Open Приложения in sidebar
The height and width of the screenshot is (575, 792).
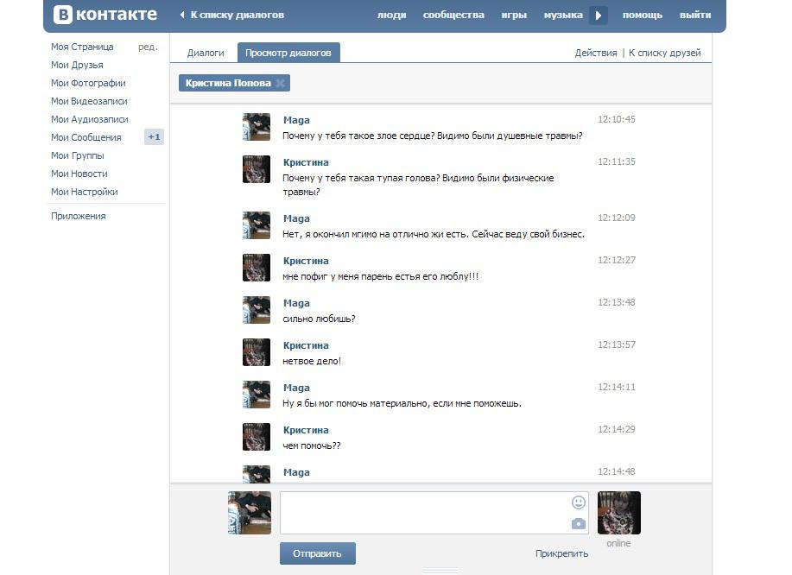[x=79, y=216]
